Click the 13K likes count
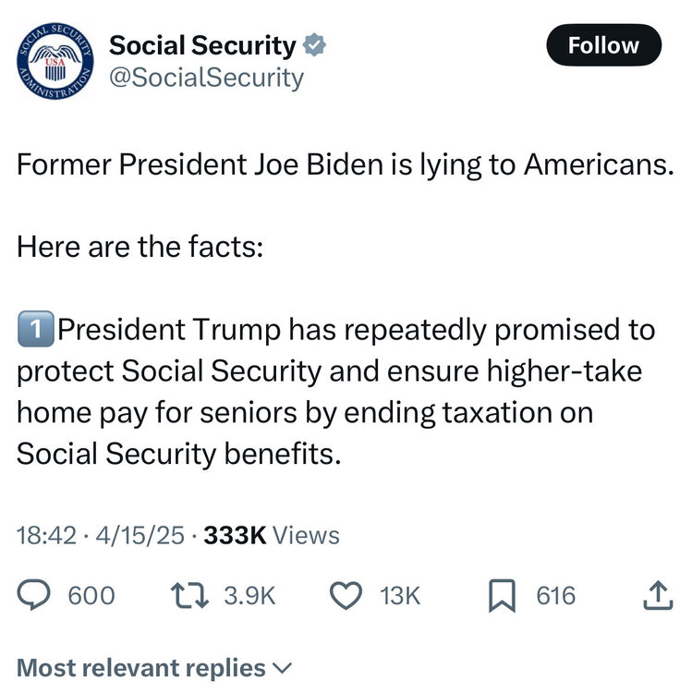Image resolution: width=692 pixels, height=693 pixels. click(400, 596)
